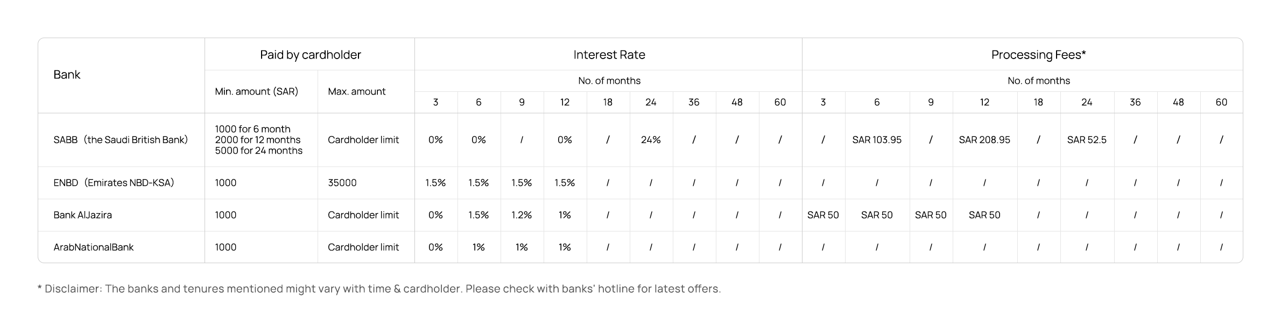Click the ArabNationalBank row label

pyautogui.click(x=93, y=248)
